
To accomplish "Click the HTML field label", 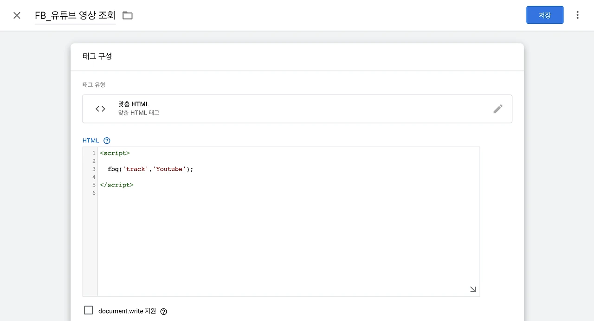I will click(90, 141).
